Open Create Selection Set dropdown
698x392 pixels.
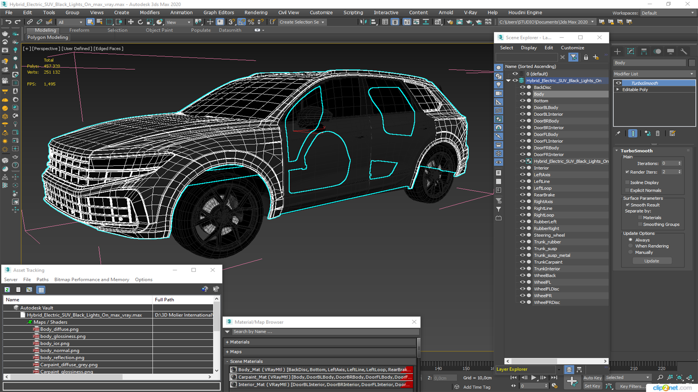(x=302, y=22)
